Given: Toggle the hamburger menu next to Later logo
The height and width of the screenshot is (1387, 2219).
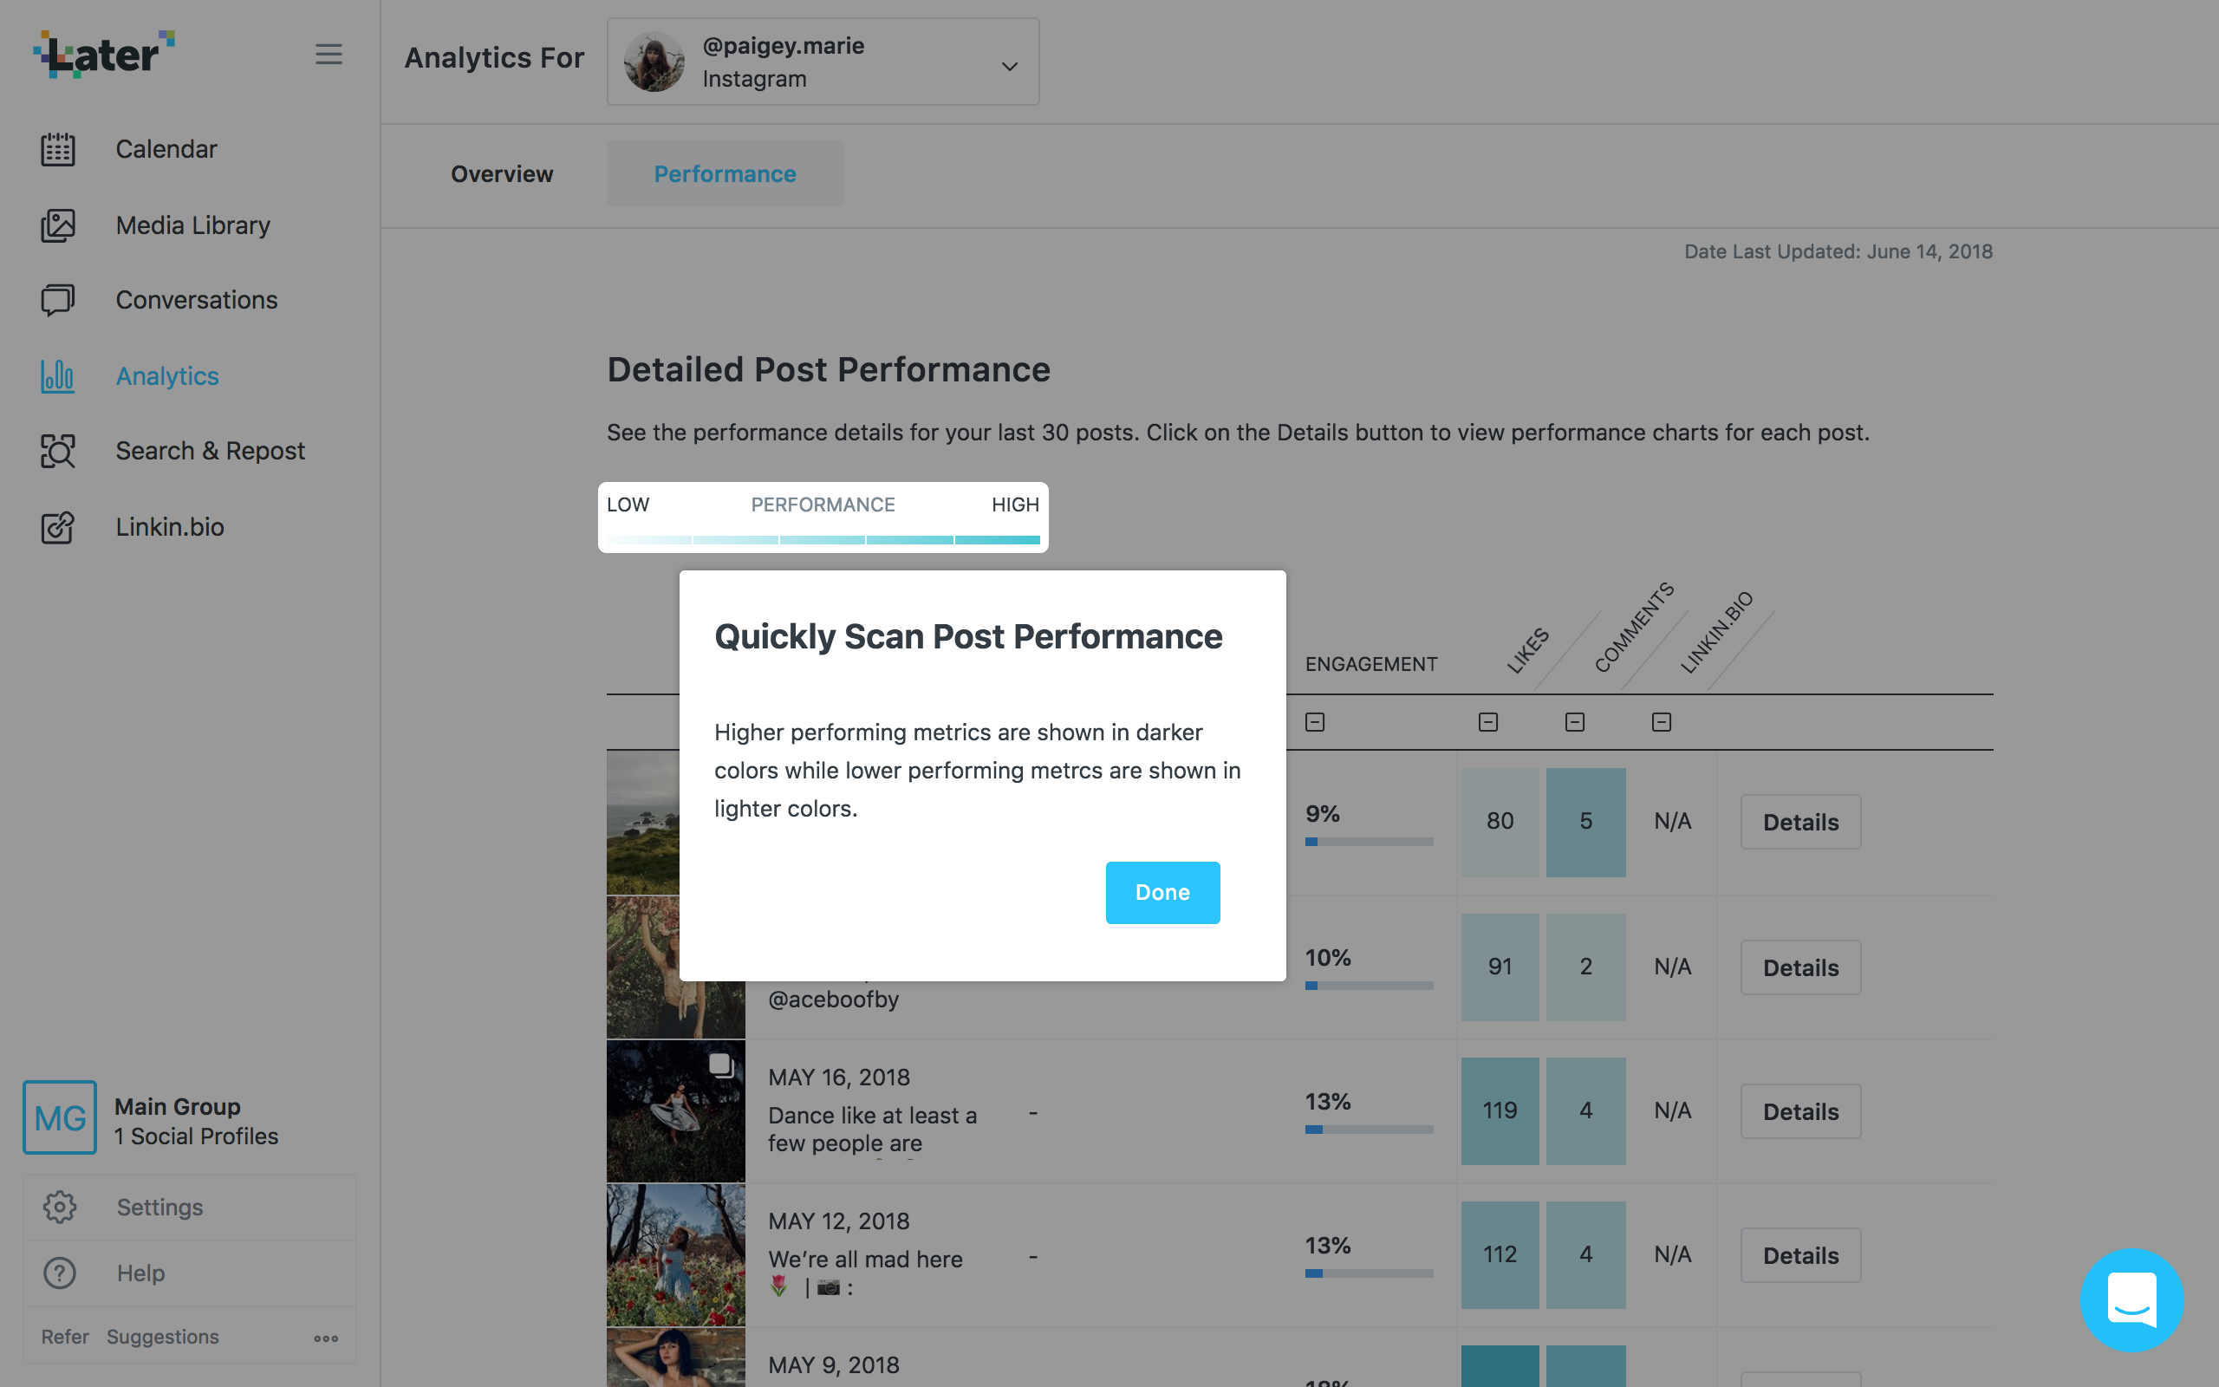Looking at the screenshot, I should 329,54.
